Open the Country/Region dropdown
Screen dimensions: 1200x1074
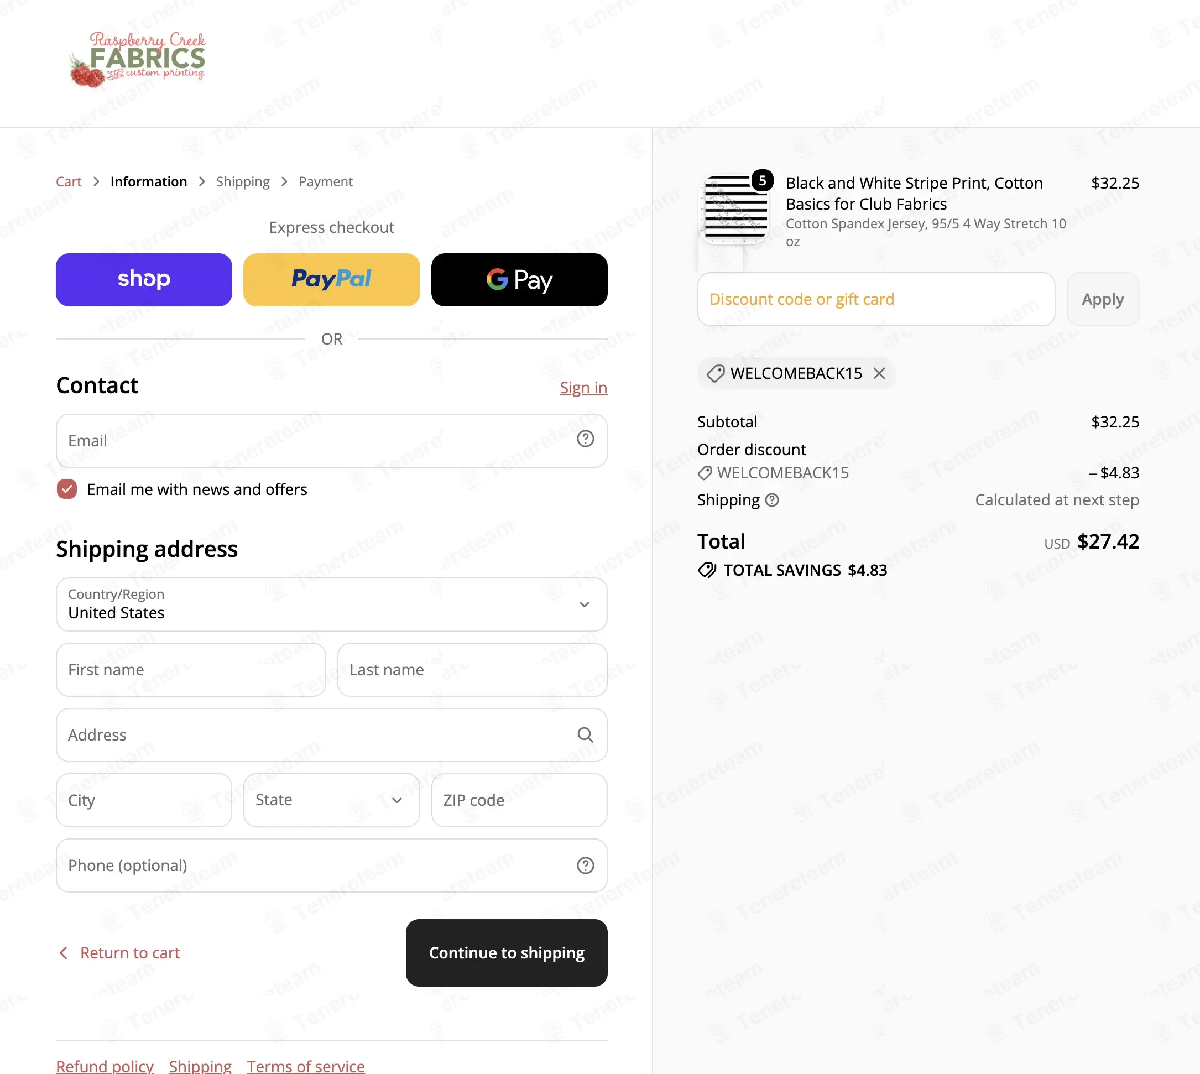point(332,604)
